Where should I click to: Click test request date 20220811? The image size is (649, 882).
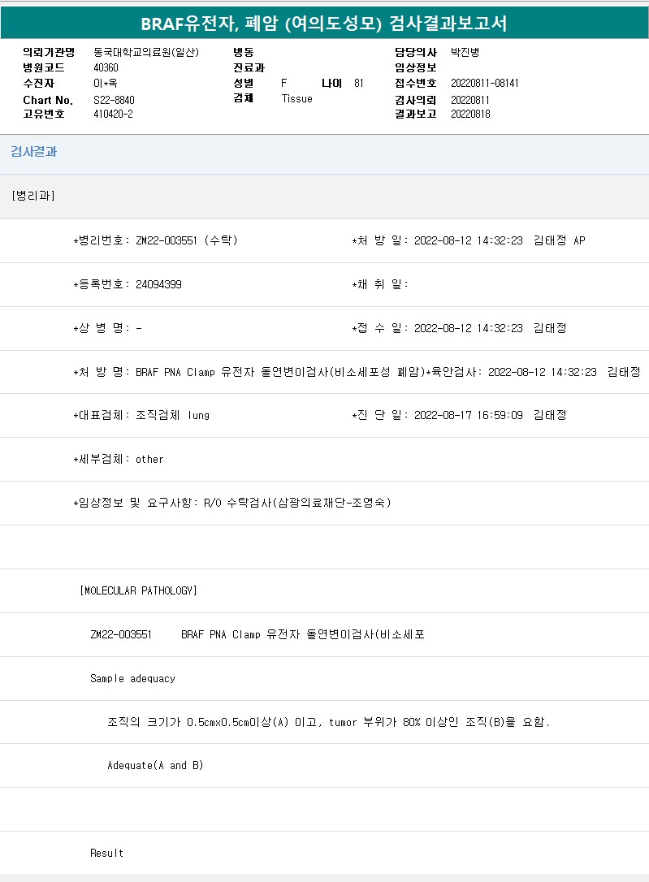tap(470, 100)
